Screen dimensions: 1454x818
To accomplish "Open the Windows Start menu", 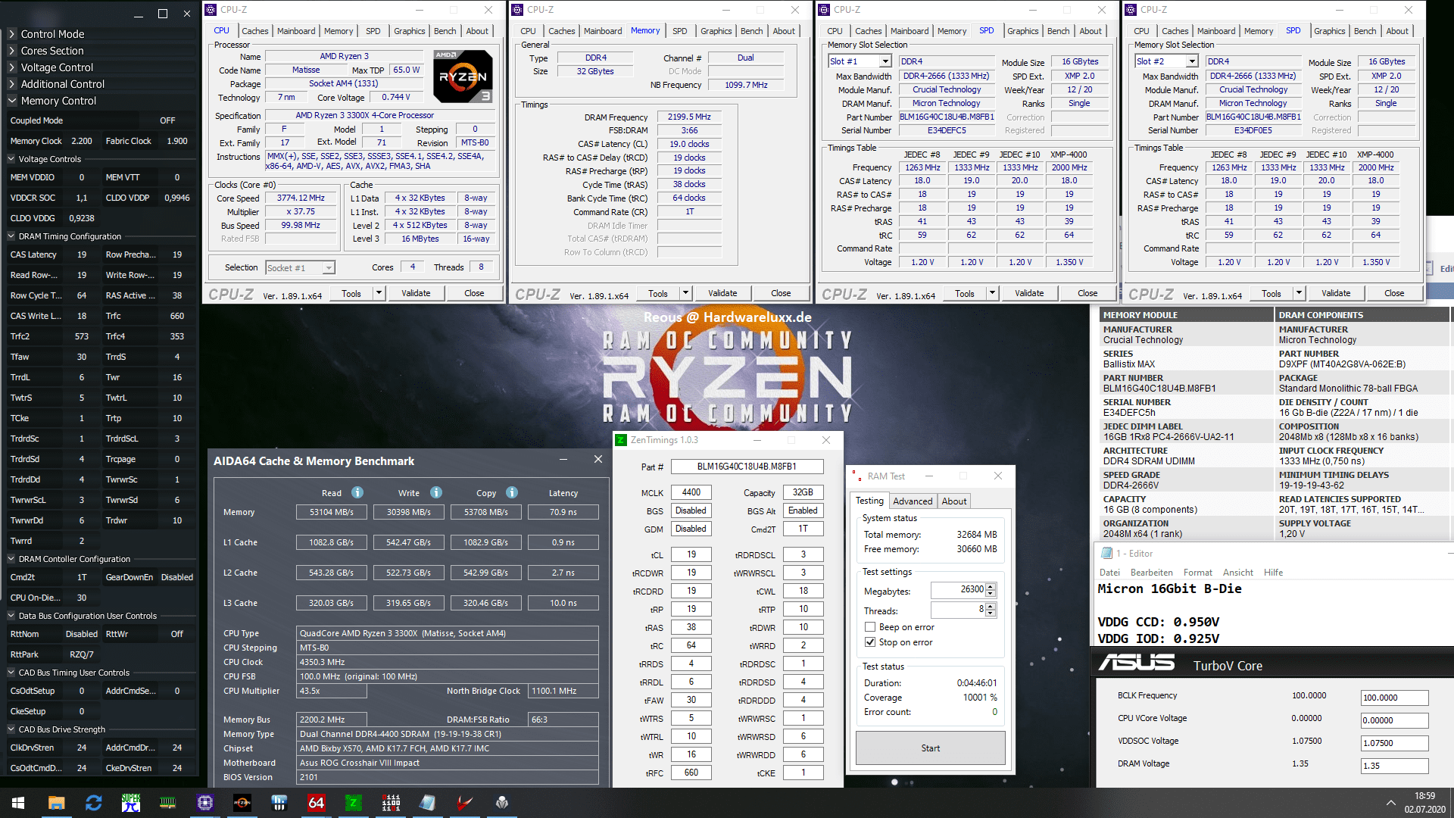I will coord(18,803).
